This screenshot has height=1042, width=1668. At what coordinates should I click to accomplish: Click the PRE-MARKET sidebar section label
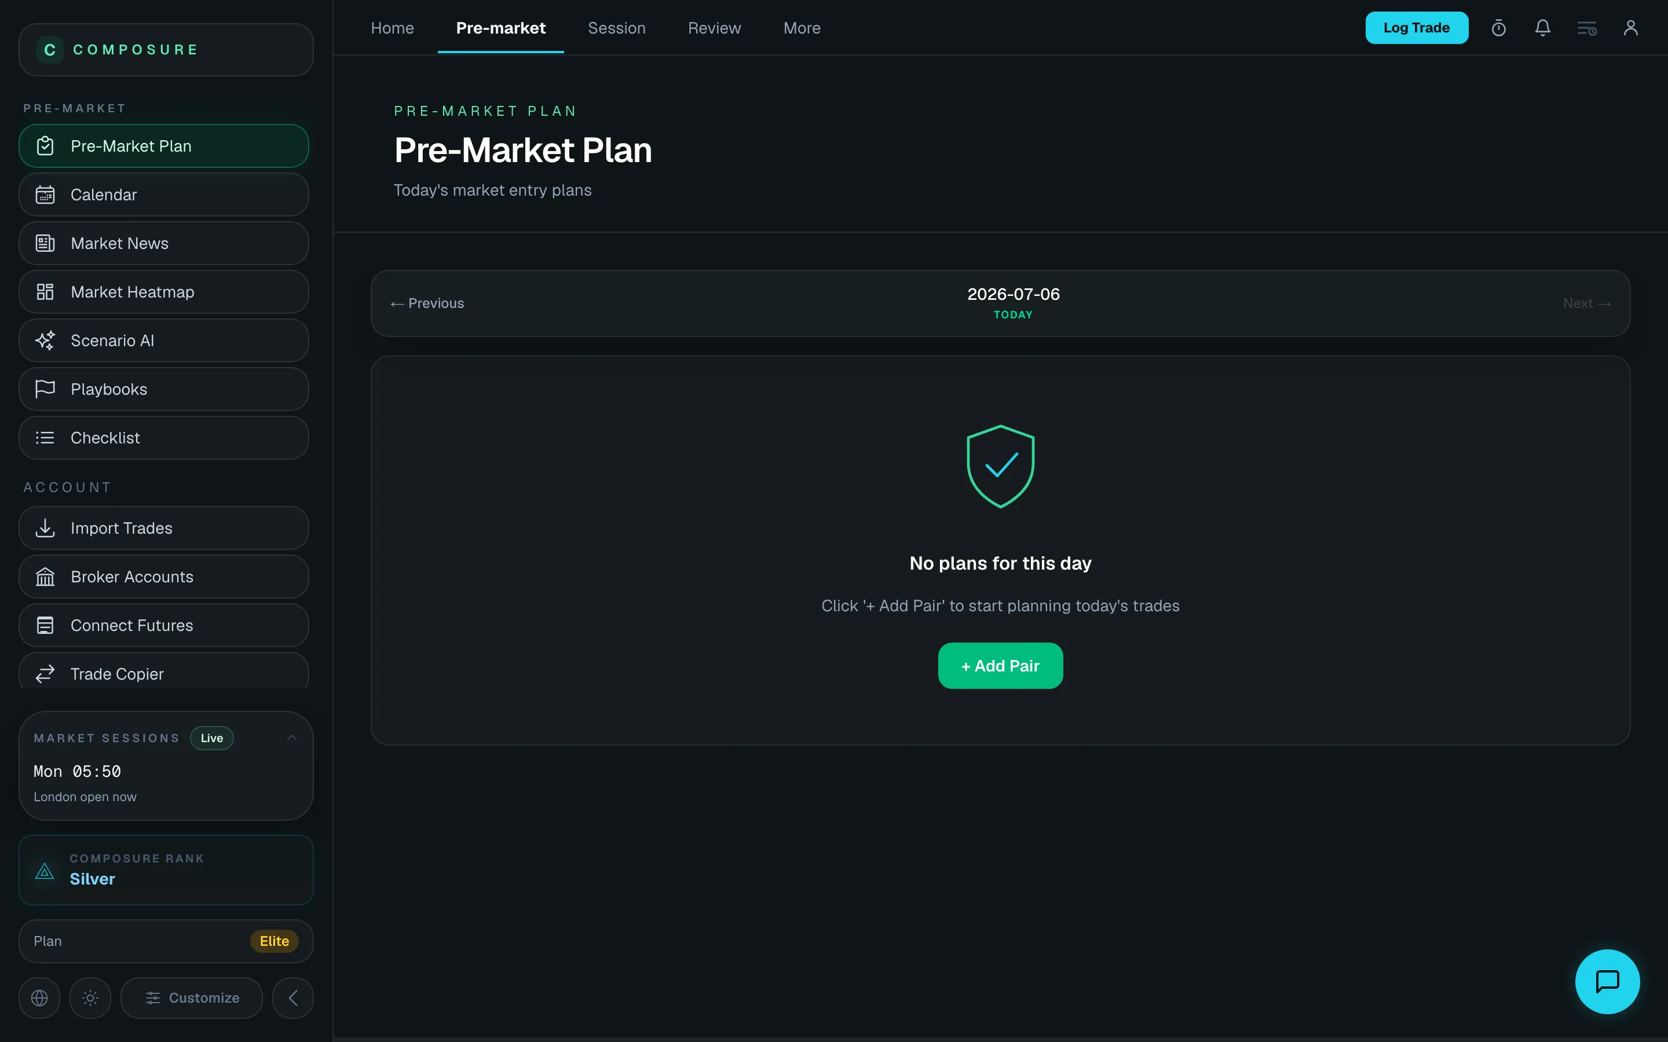[x=75, y=109]
